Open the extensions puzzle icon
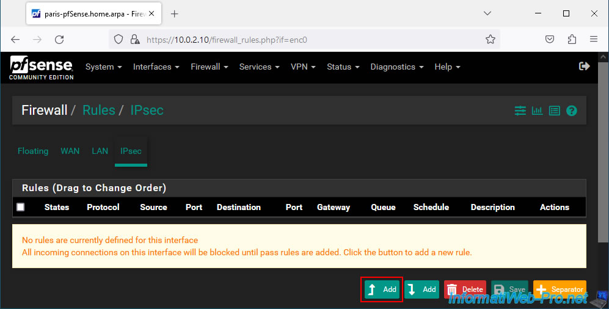Image resolution: width=609 pixels, height=309 pixels. 572,39
